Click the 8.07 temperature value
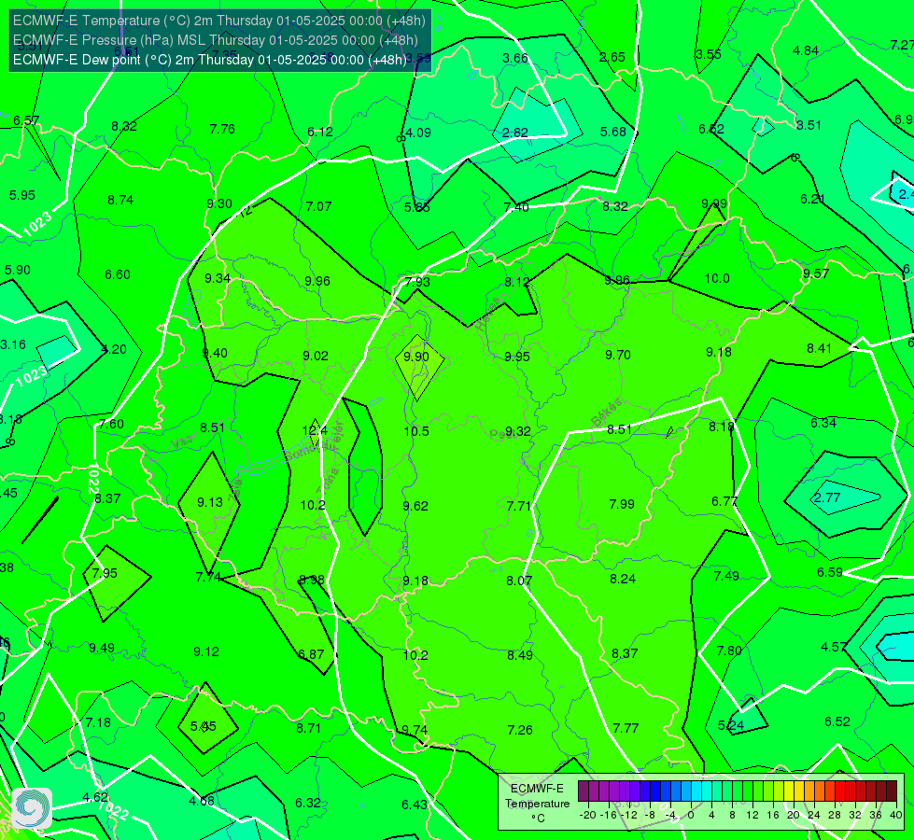Image resolution: width=914 pixels, height=840 pixels. [519, 581]
